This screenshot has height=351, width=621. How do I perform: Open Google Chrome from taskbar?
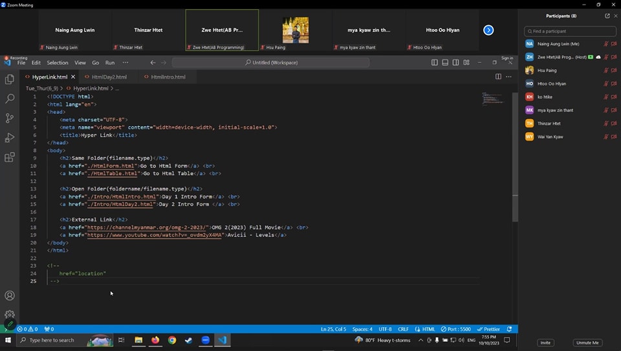coord(172,340)
